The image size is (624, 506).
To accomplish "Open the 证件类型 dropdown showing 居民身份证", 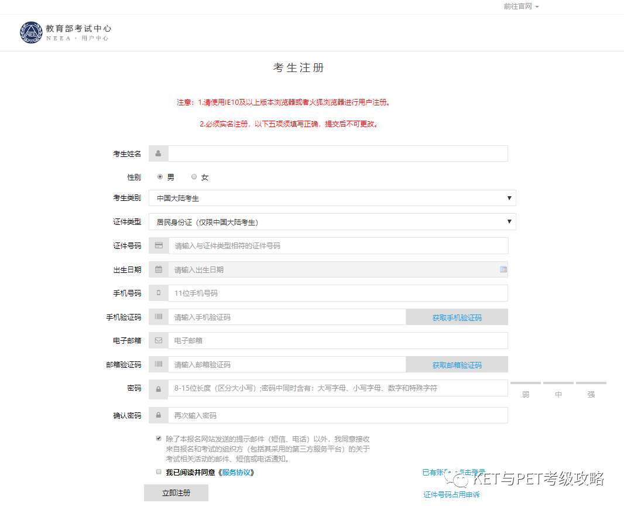I will click(x=332, y=222).
